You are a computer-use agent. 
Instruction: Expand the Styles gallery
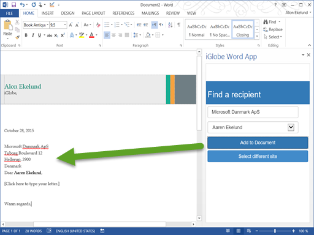click(x=257, y=36)
